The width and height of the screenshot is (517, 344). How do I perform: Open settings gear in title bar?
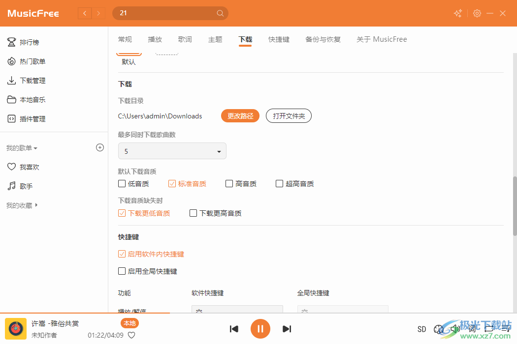pyautogui.click(x=477, y=13)
